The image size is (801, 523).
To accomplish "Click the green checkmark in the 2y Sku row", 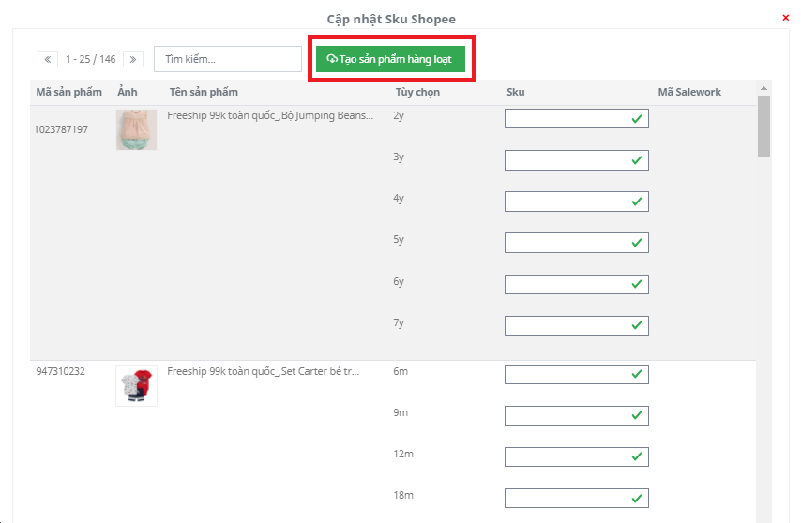I will click(637, 119).
